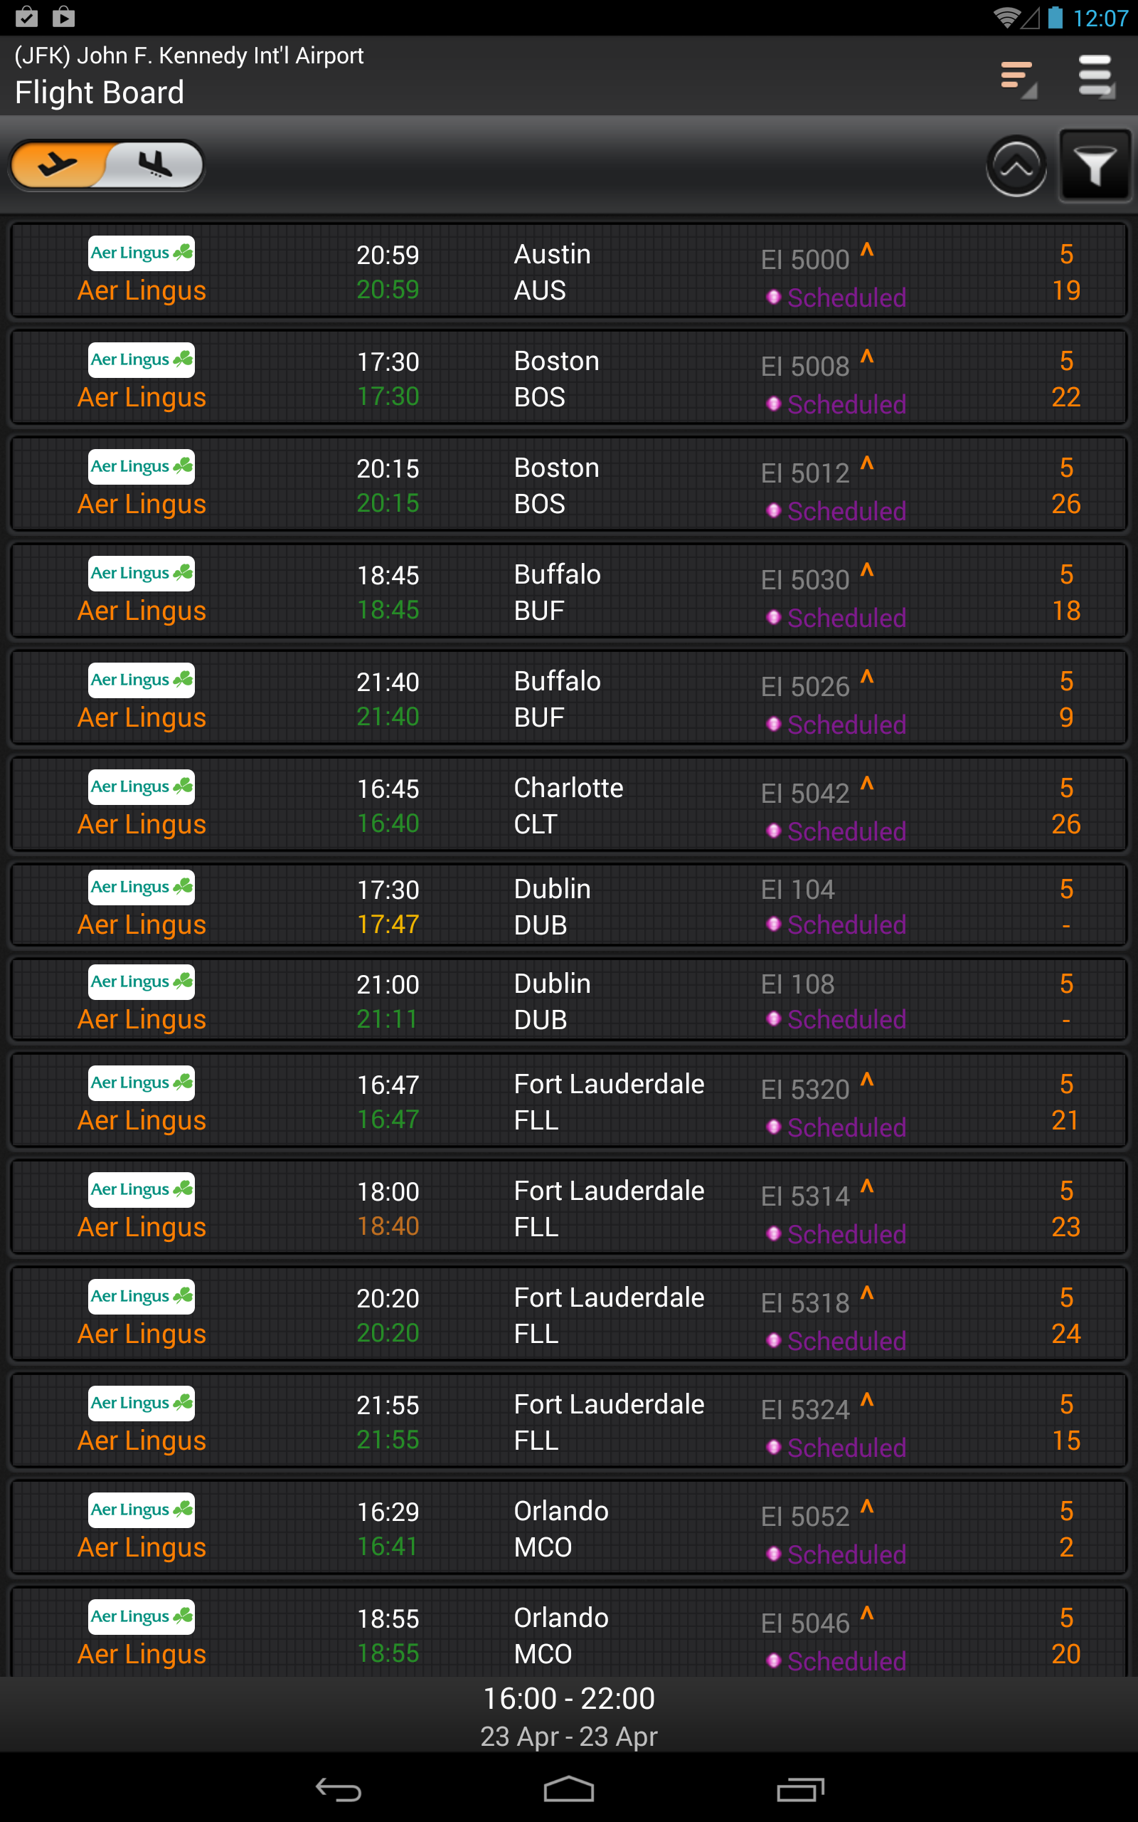Open the flight filter funnel icon

tap(1095, 166)
